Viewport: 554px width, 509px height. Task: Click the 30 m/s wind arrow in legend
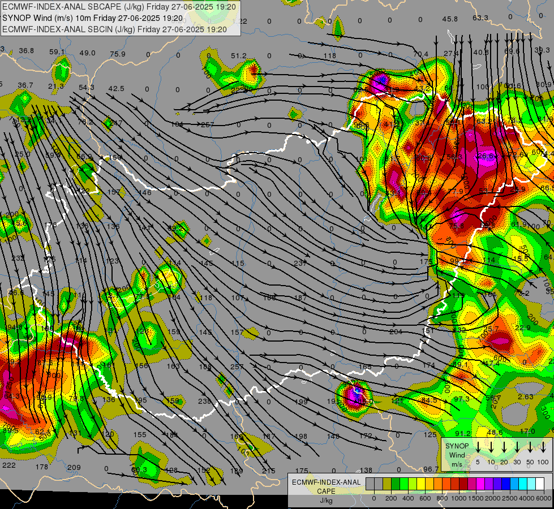[x=517, y=446]
